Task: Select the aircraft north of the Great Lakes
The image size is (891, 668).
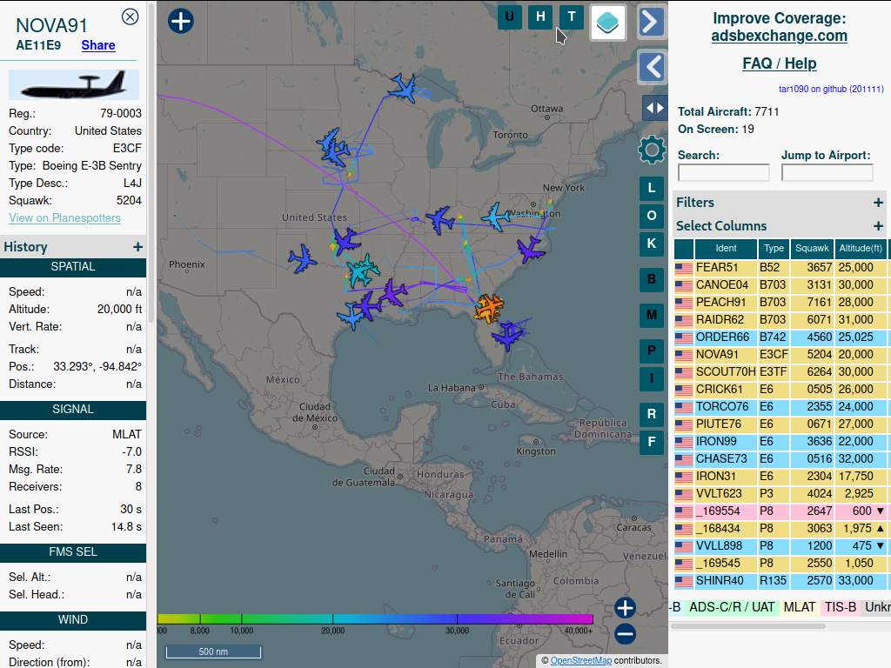Action: pyautogui.click(x=404, y=88)
